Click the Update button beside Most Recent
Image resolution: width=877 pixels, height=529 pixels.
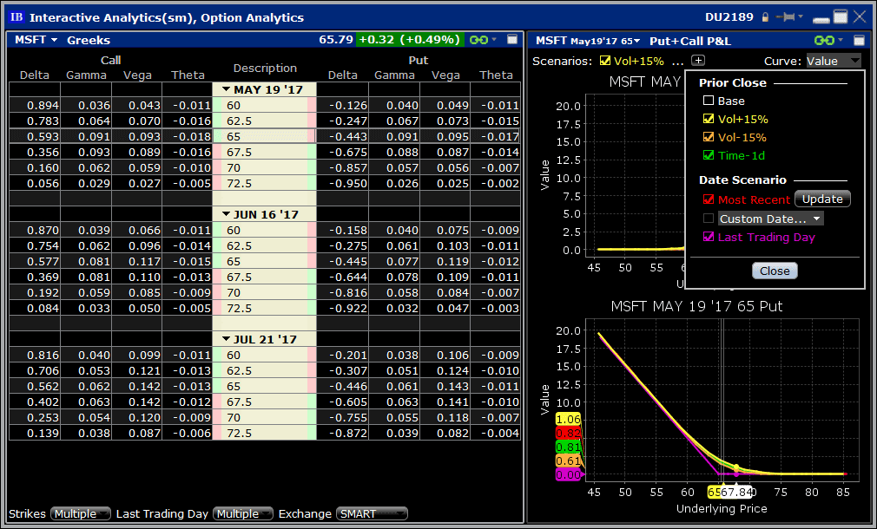point(822,199)
